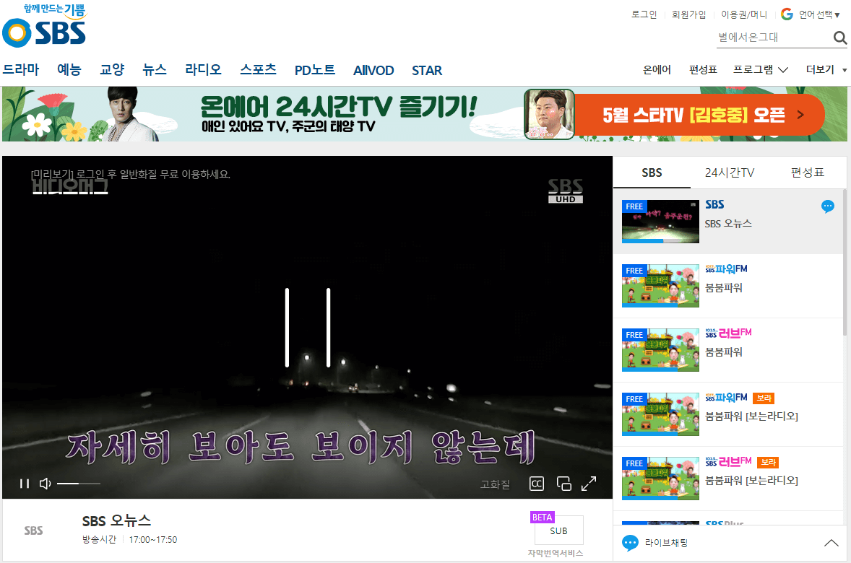Click the SUB subtitle translation button
Screen dimensions: 851x563
[558, 531]
